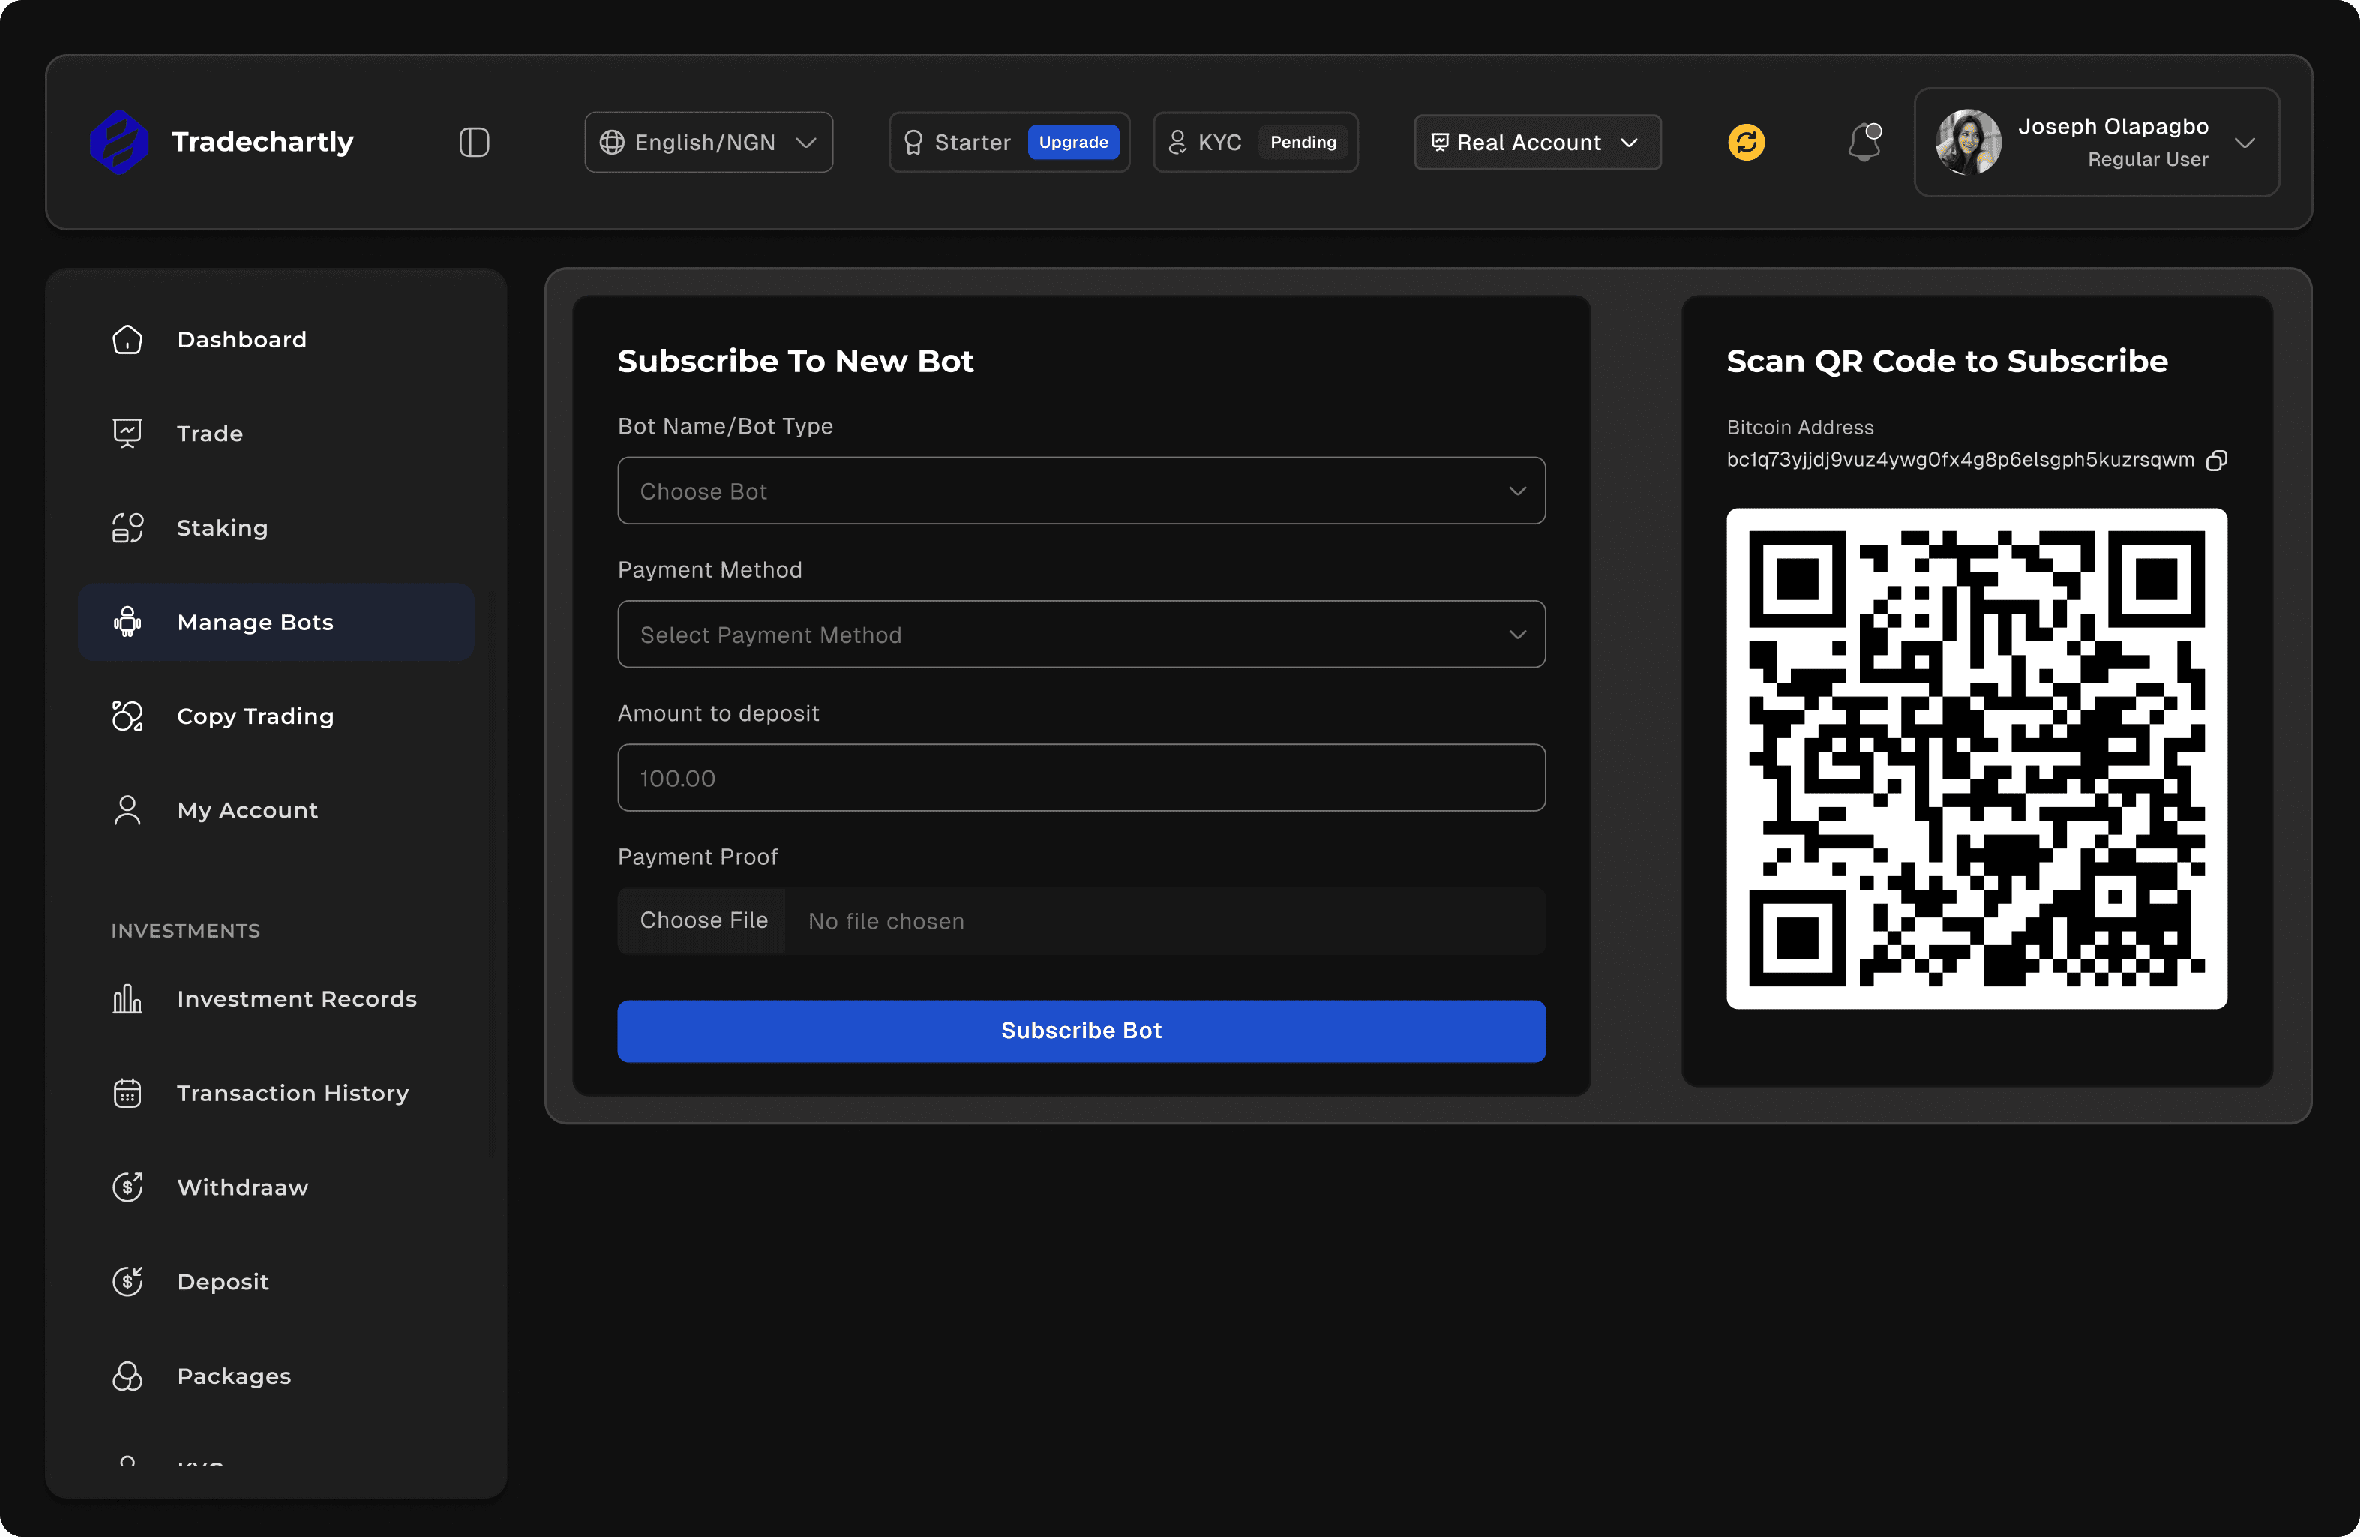
Task: Click the blue Upgrade badge
Action: click(1073, 142)
